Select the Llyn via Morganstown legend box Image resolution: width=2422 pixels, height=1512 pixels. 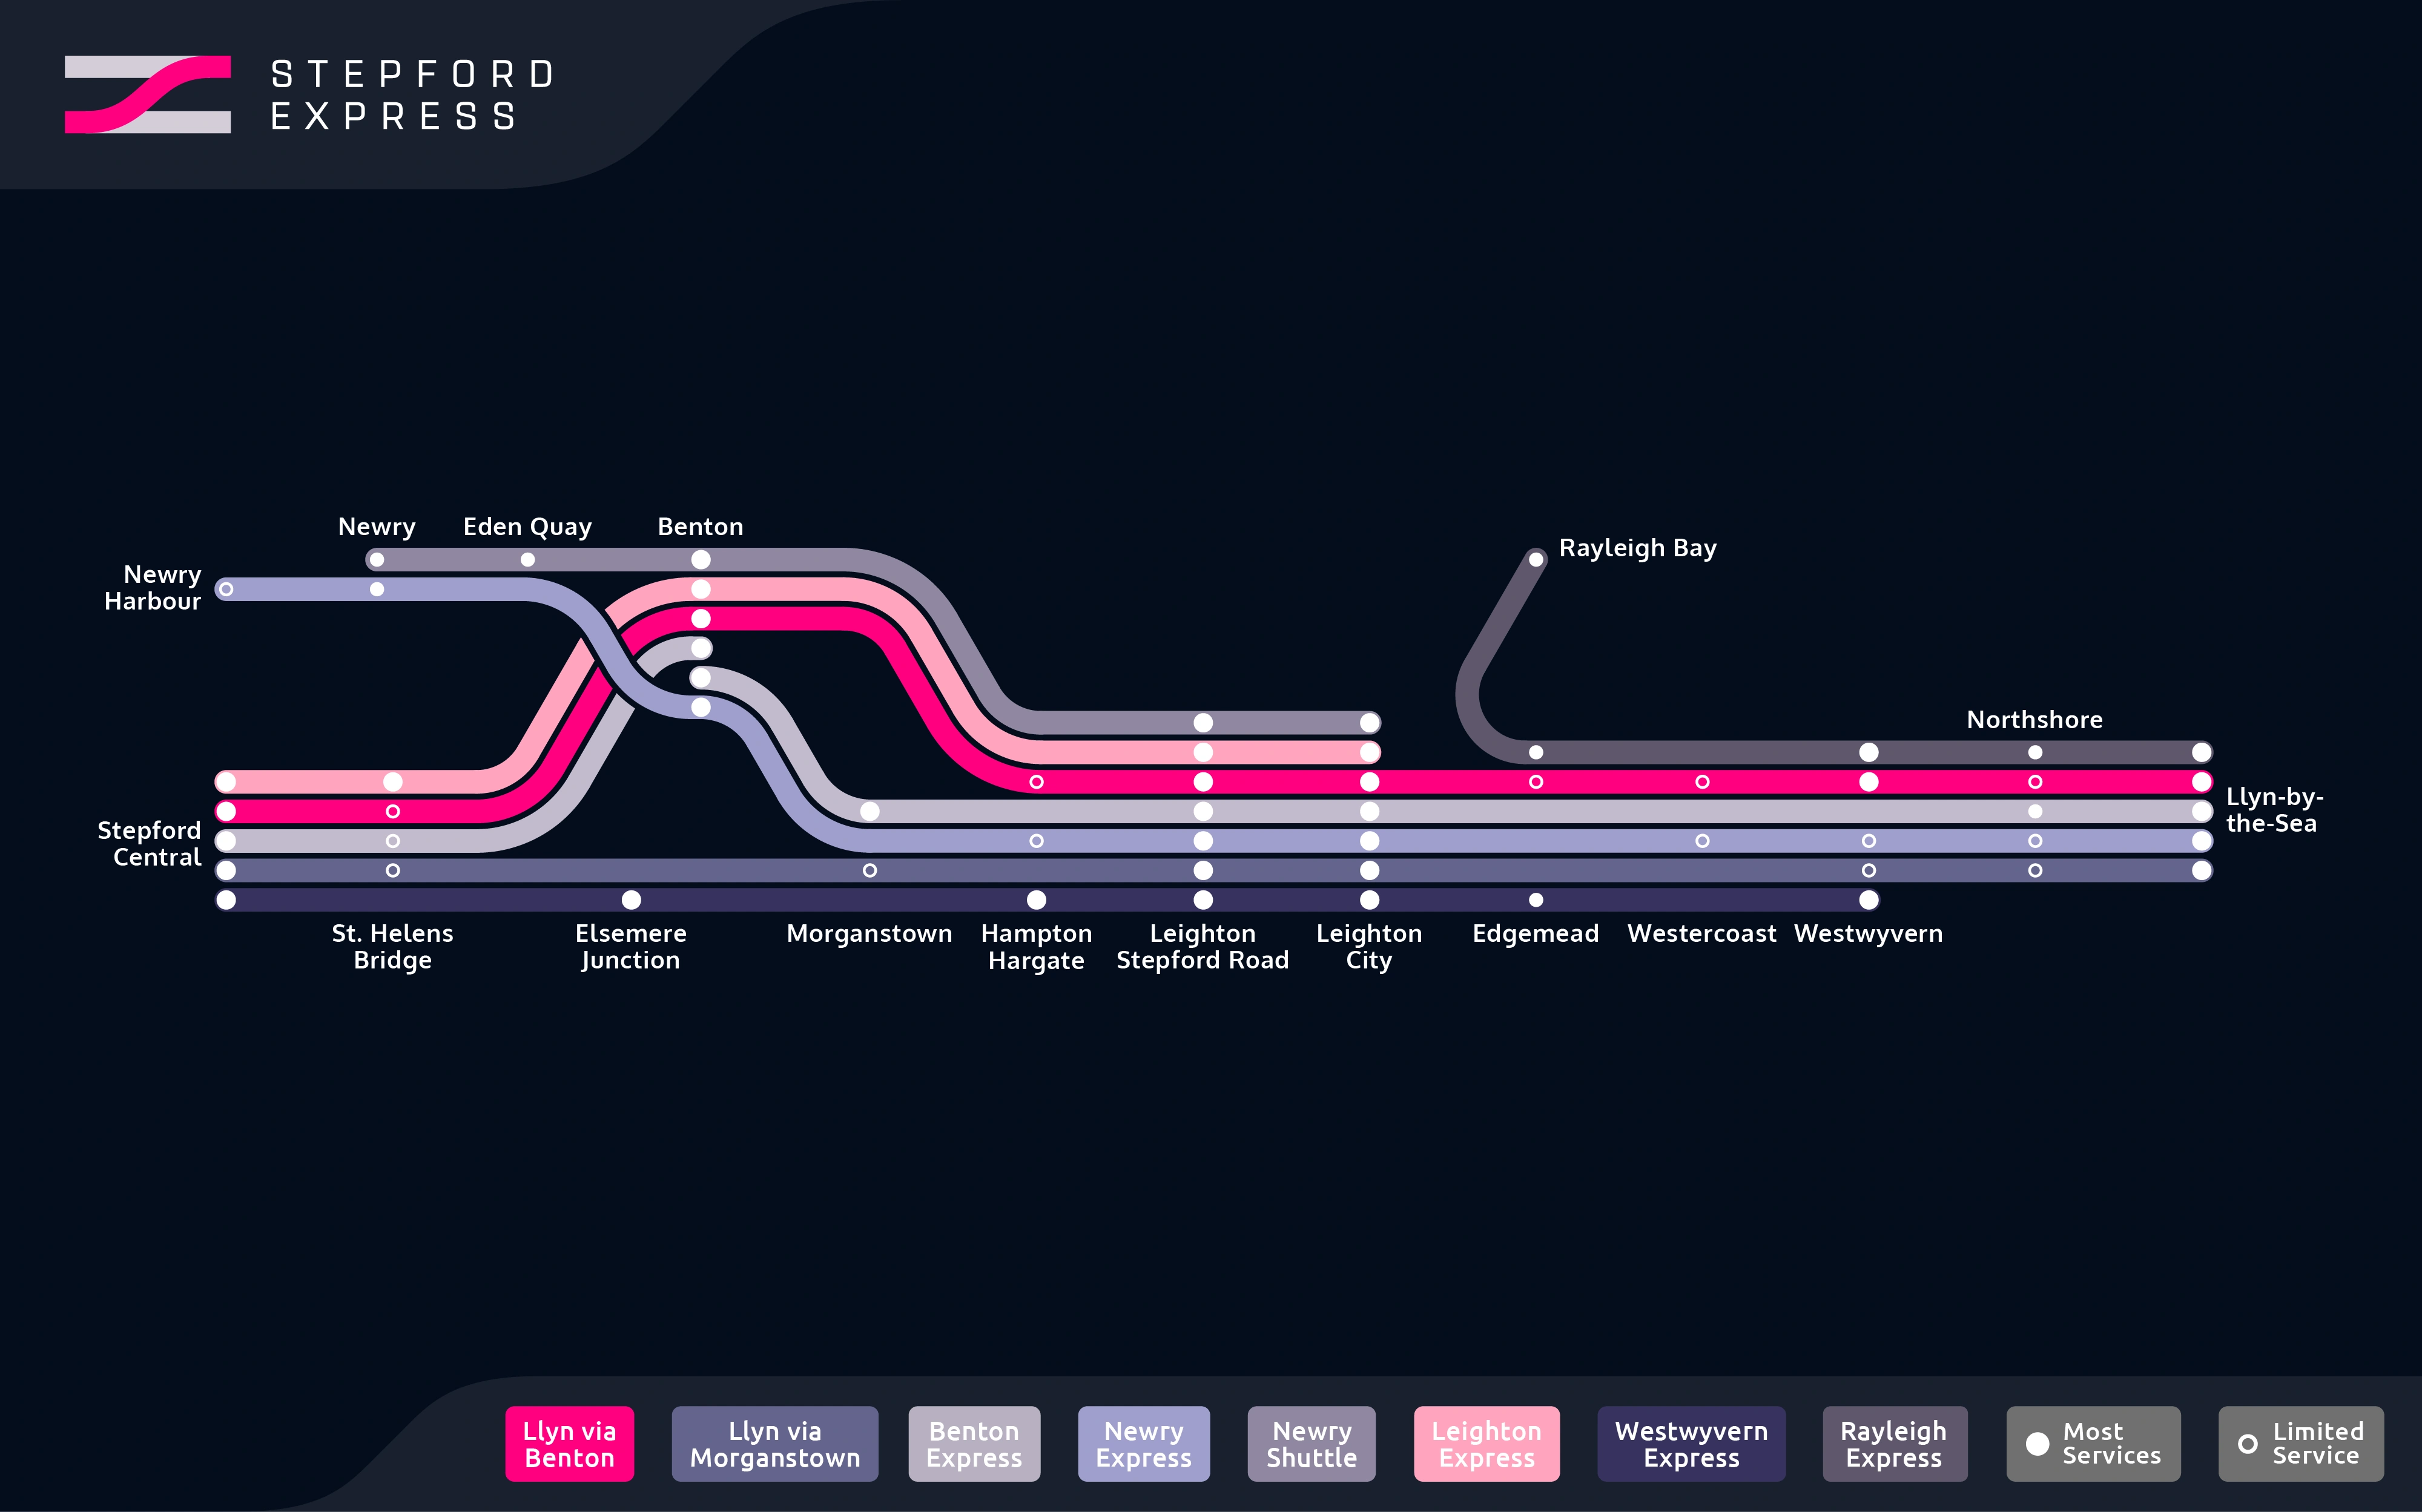point(774,1444)
